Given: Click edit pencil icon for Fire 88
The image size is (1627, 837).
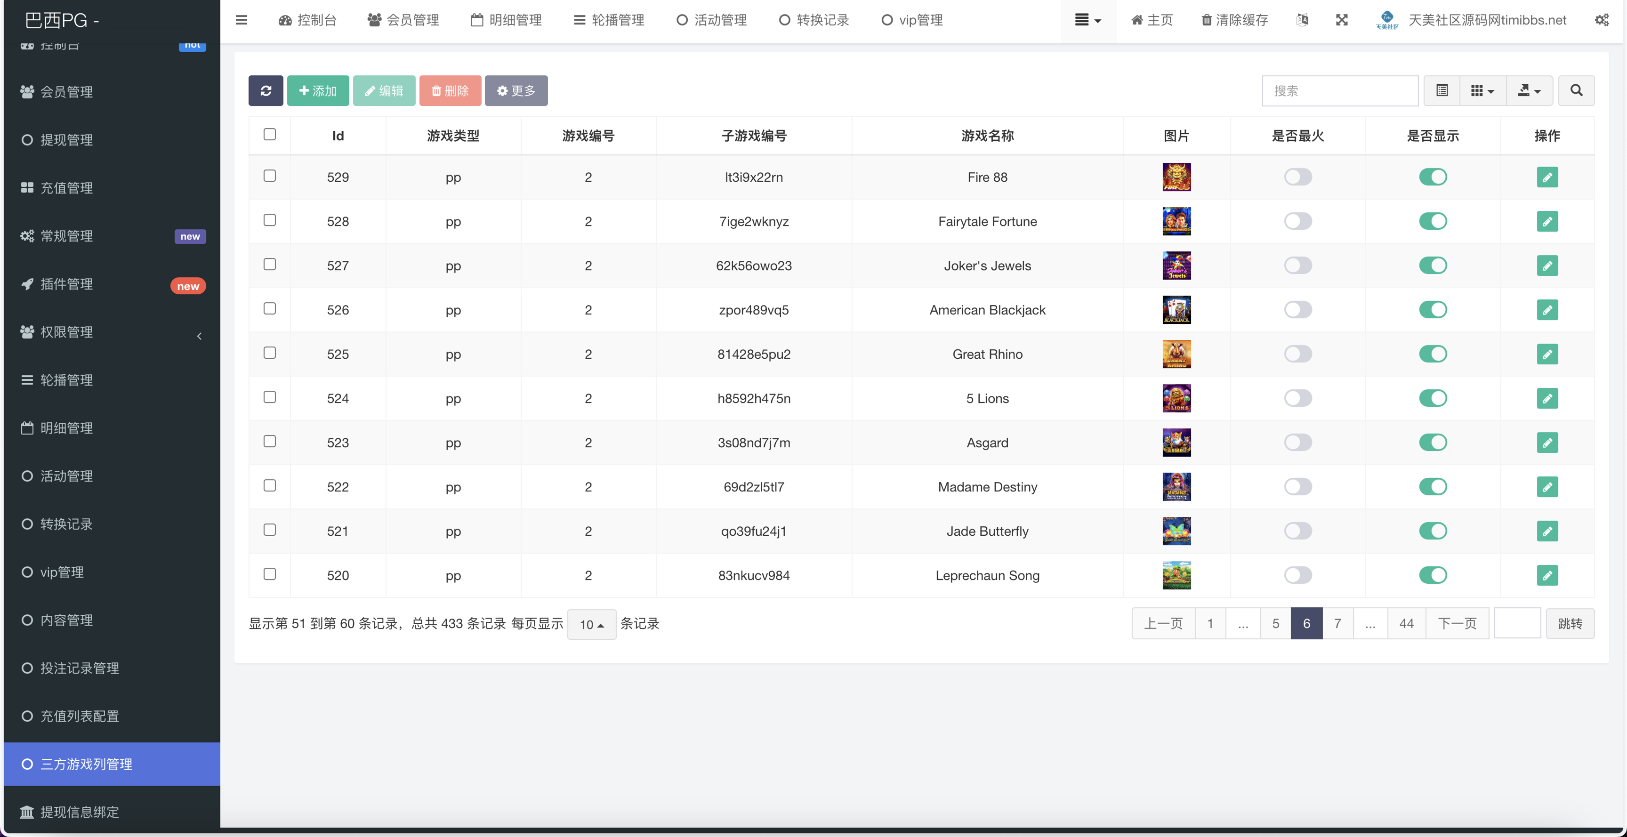Looking at the screenshot, I should pos(1547,177).
